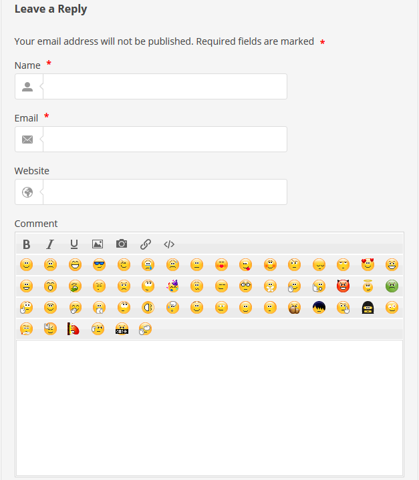Insert the nerd glasses emoticon
Viewport: 419px width, 480px height.
pos(245,286)
